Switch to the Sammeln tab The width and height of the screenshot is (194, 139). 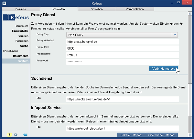pos(21,9)
